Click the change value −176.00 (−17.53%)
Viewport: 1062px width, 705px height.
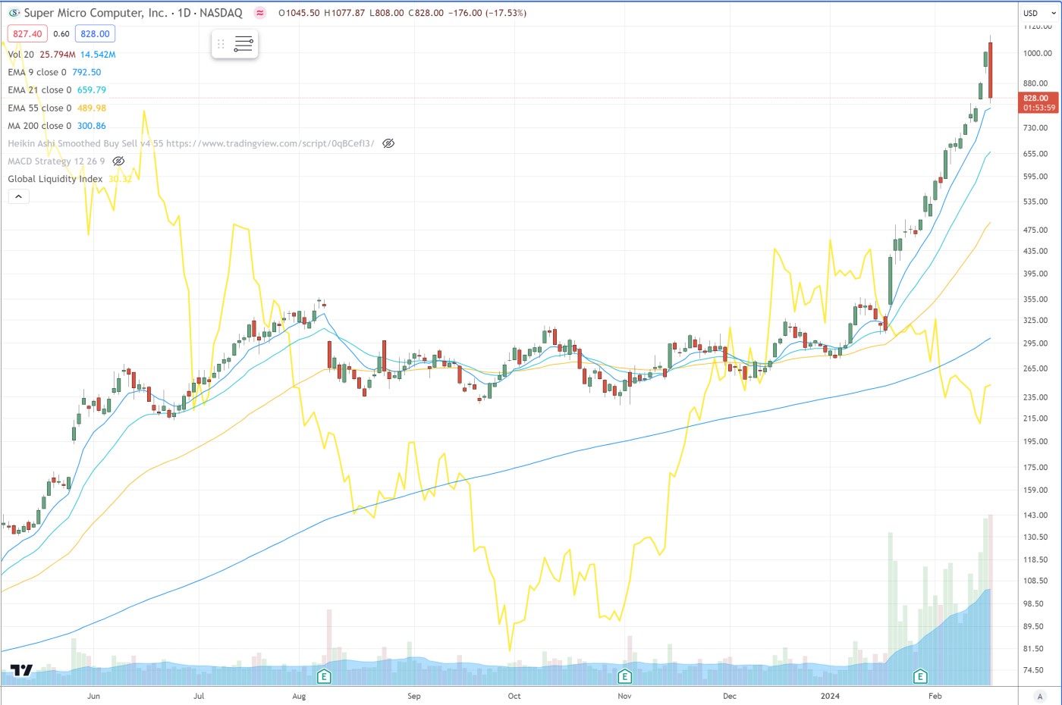(x=487, y=13)
